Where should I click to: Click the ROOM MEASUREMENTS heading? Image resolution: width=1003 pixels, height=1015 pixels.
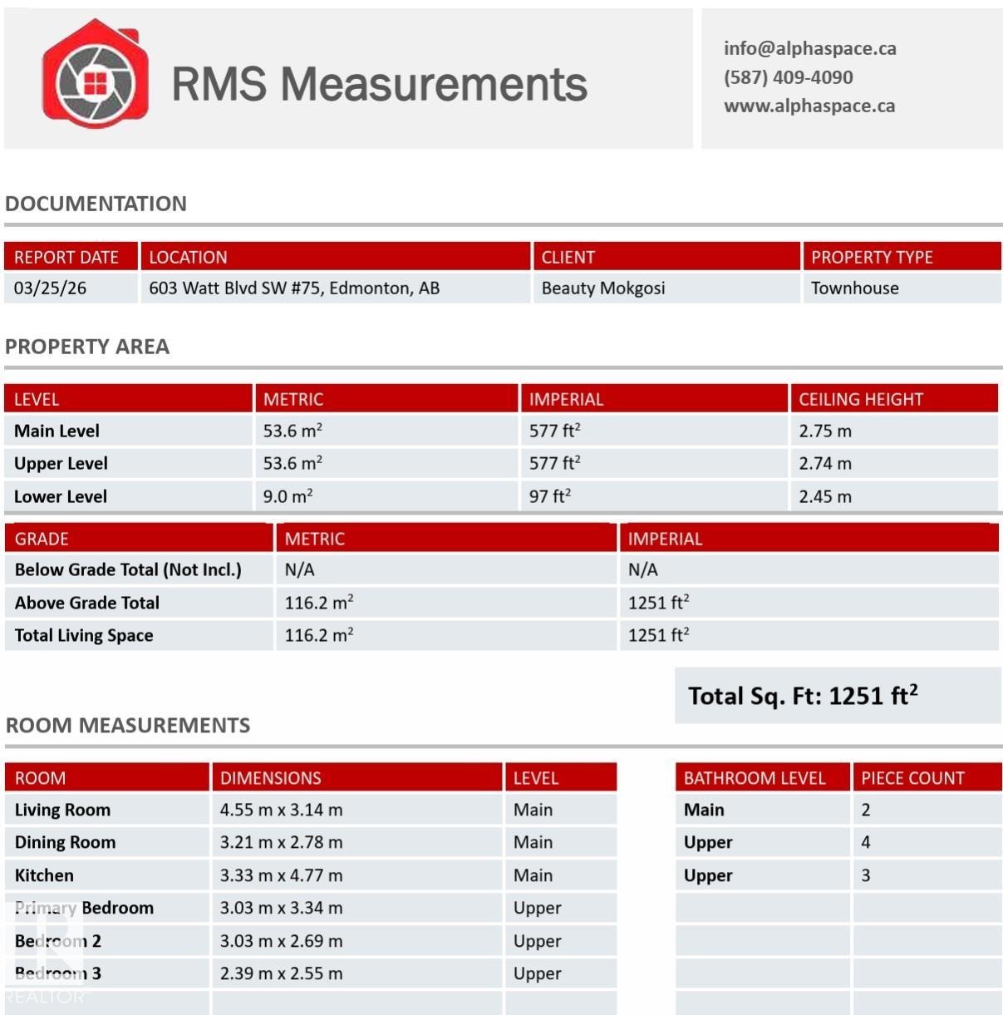pyautogui.click(x=128, y=725)
